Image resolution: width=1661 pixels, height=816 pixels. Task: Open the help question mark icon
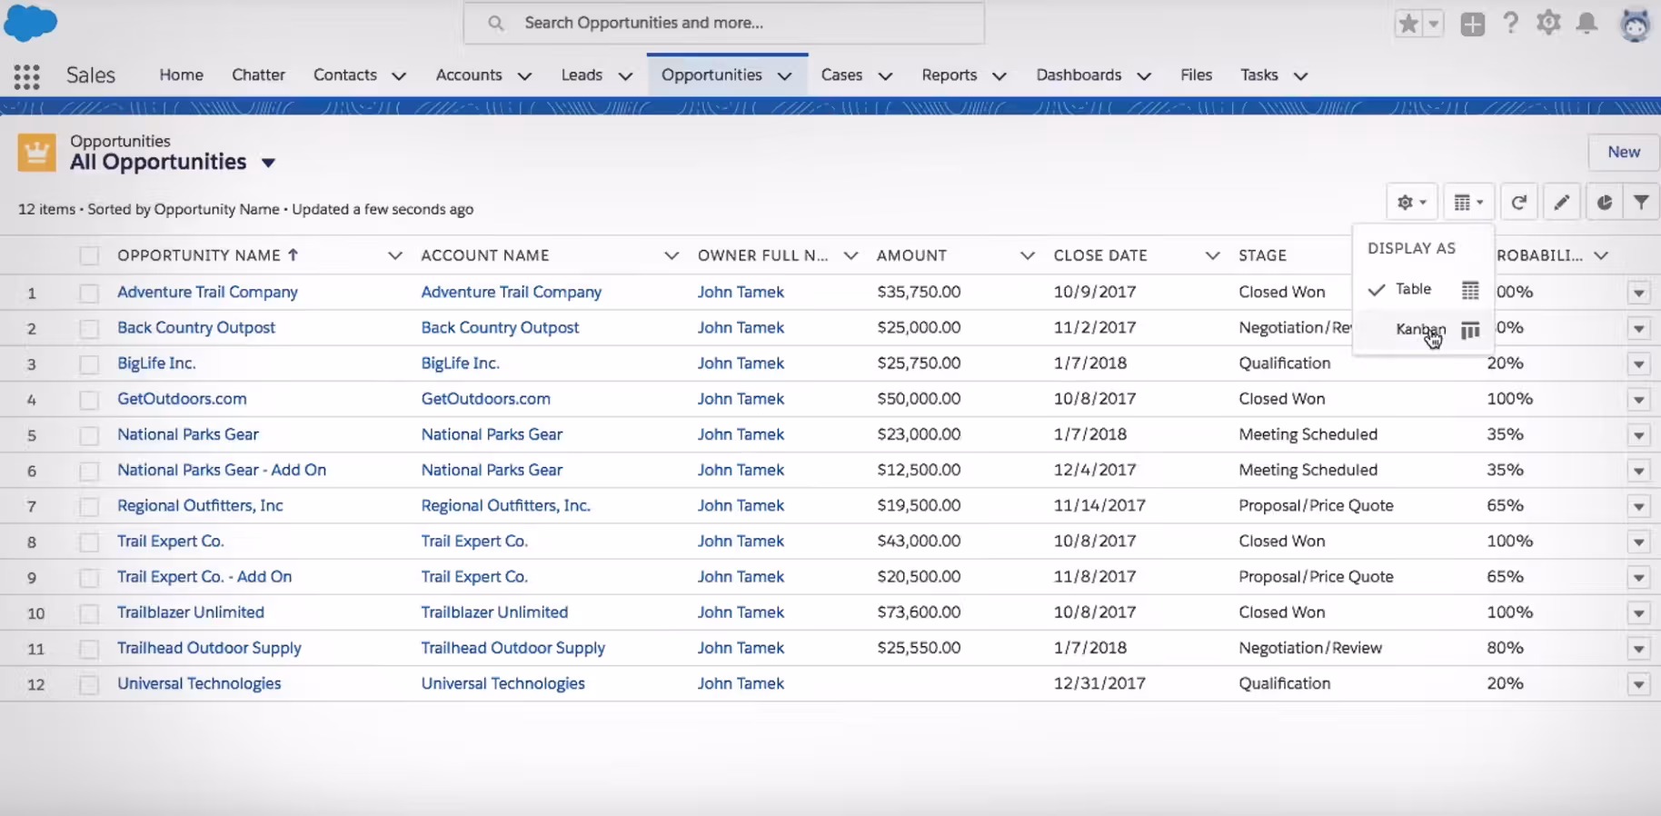[1510, 24]
